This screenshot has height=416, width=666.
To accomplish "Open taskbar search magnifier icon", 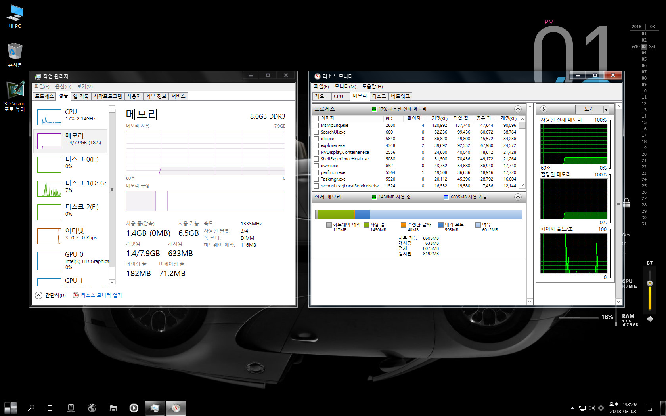I will [x=31, y=408].
